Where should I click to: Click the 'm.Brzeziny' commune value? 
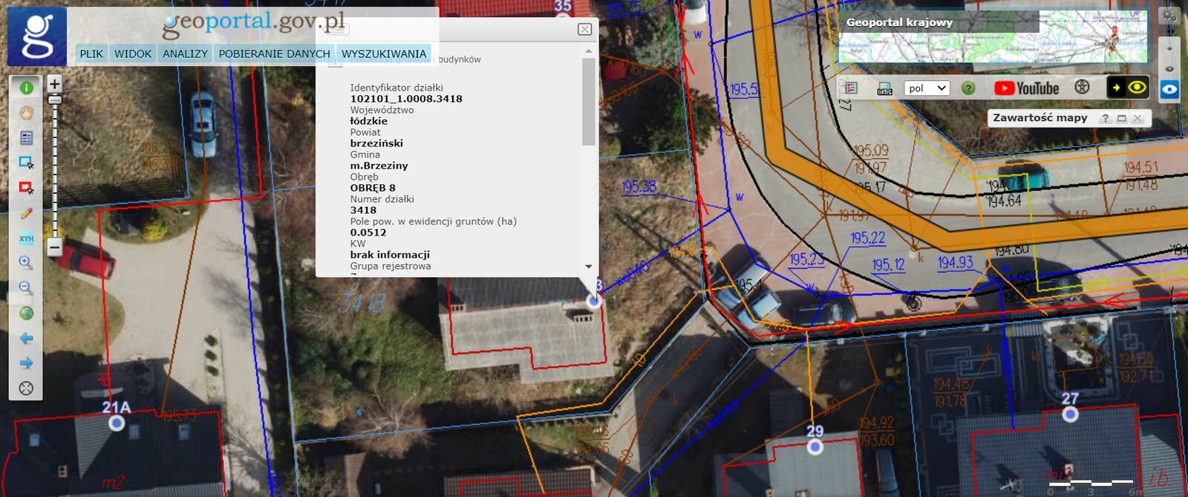coord(379,166)
